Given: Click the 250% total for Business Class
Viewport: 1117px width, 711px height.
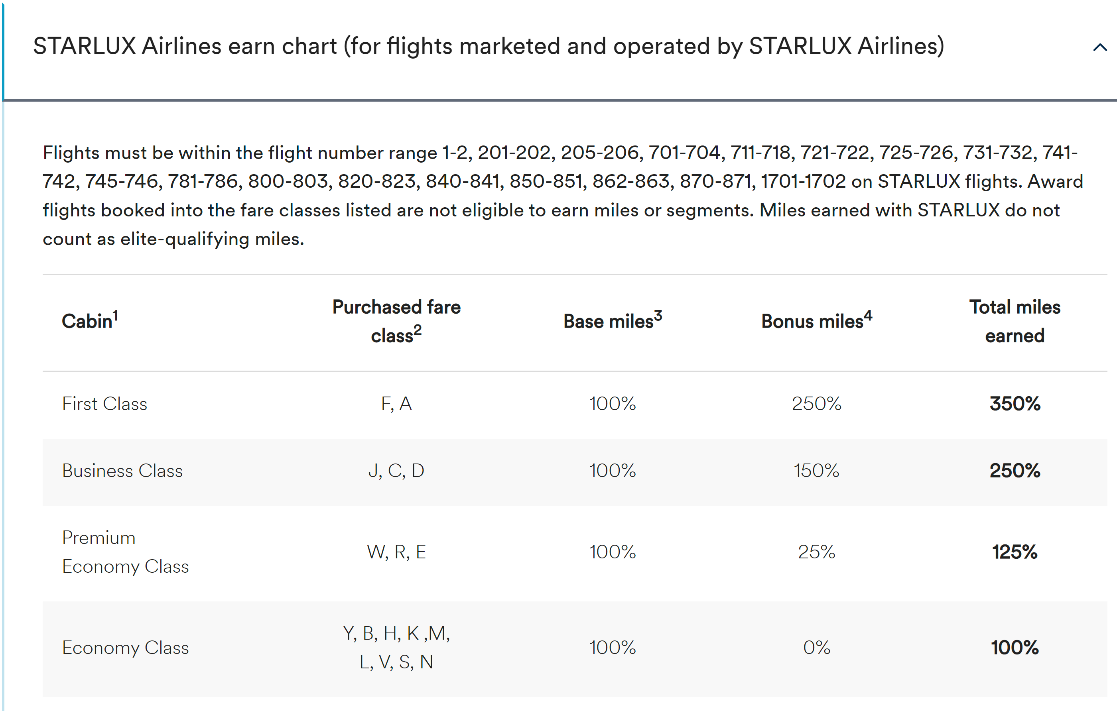Looking at the screenshot, I should pos(1015,471).
